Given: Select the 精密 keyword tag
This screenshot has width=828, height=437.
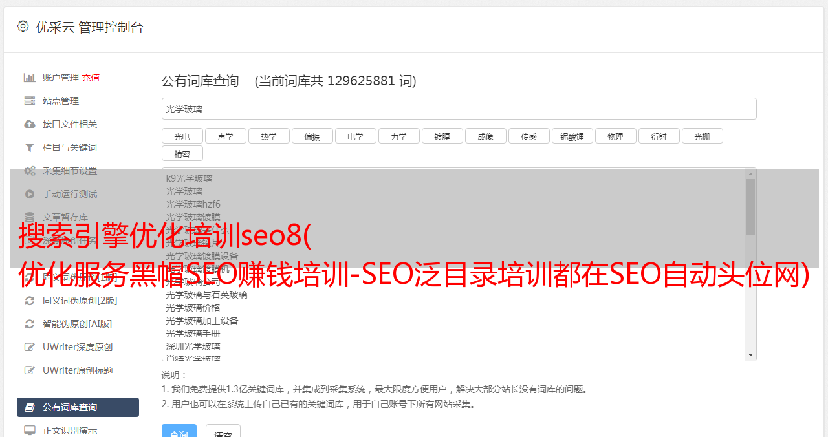Looking at the screenshot, I should [x=182, y=153].
